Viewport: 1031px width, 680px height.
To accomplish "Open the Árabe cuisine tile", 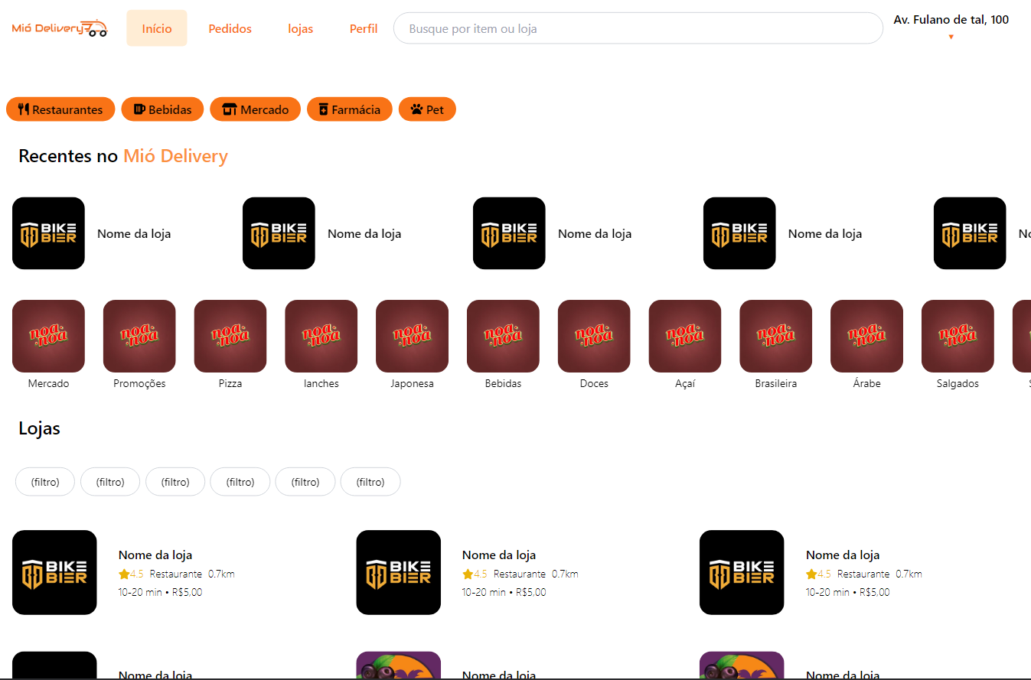I will tap(866, 337).
